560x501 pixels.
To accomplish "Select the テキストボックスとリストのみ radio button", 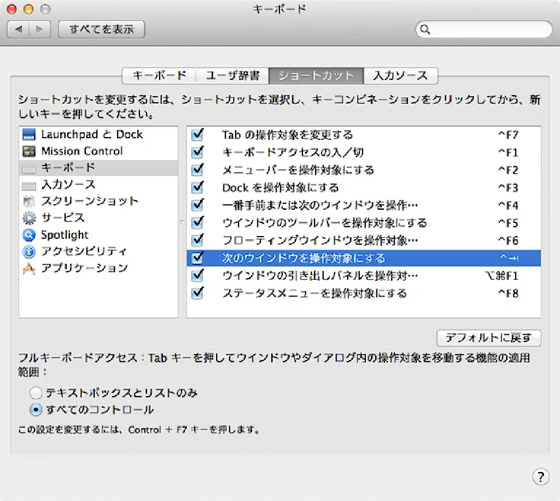I will tap(36, 393).
